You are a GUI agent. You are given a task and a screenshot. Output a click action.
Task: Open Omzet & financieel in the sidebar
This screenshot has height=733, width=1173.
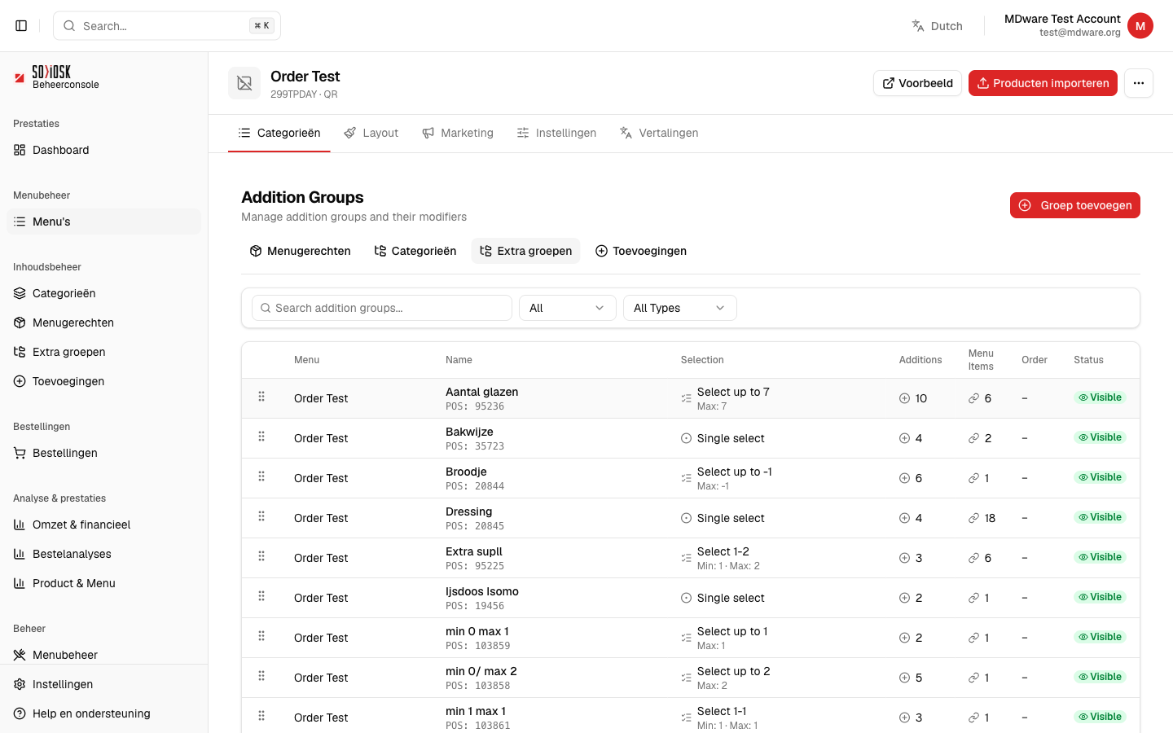[103, 525]
